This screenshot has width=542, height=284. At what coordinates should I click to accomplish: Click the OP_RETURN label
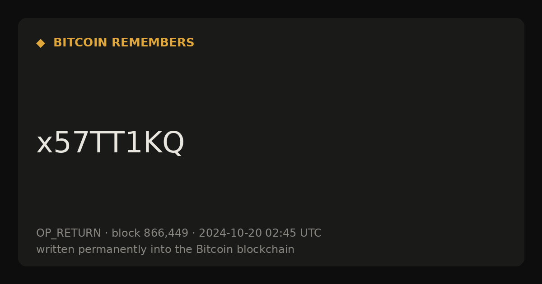pyautogui.click(x=69, y=234)
